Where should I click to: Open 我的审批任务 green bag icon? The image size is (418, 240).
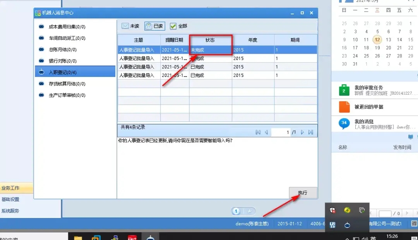(x=344, y=90)
